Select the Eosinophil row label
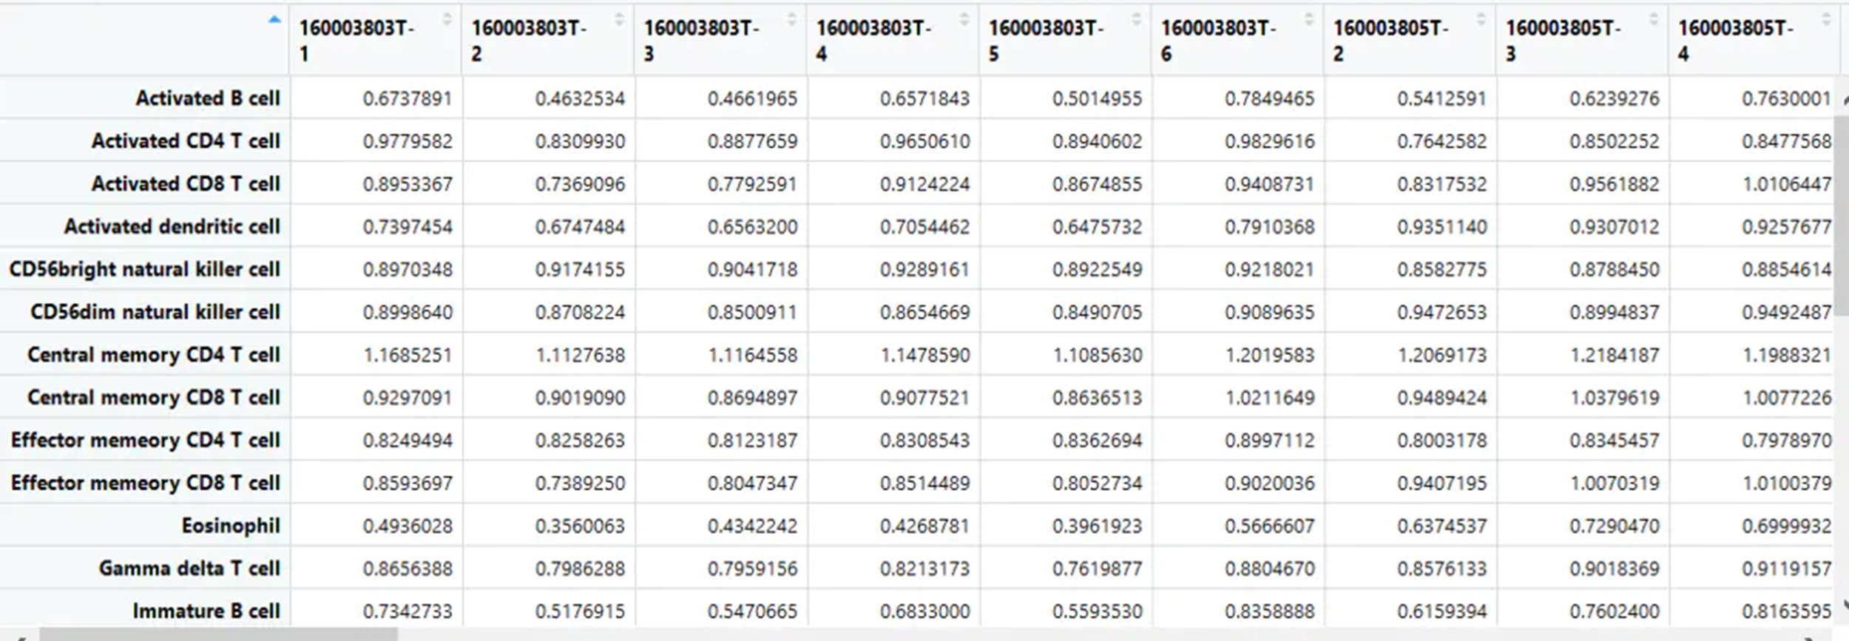This screenshot has height=641, width=1849. pos(231,526)
